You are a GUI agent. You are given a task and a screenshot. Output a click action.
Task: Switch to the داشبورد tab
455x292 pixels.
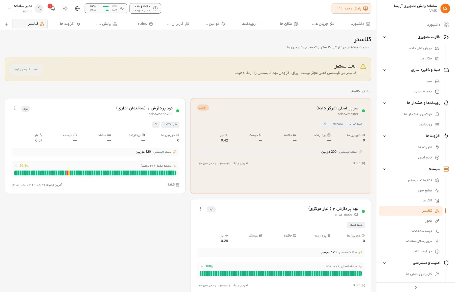coord(360,24)
